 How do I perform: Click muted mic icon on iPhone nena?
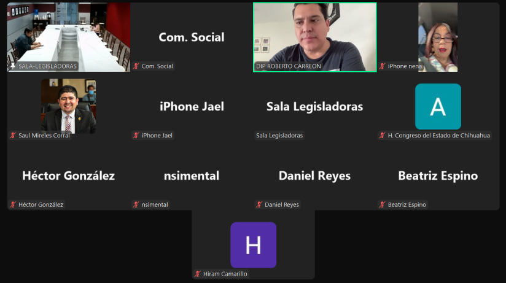382,66
